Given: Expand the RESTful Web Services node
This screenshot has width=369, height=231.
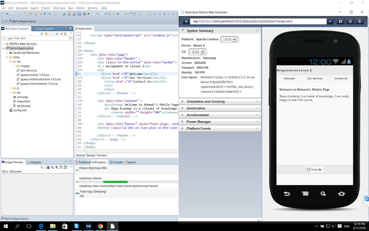Looking at the screenshot, I should point(3,44).
